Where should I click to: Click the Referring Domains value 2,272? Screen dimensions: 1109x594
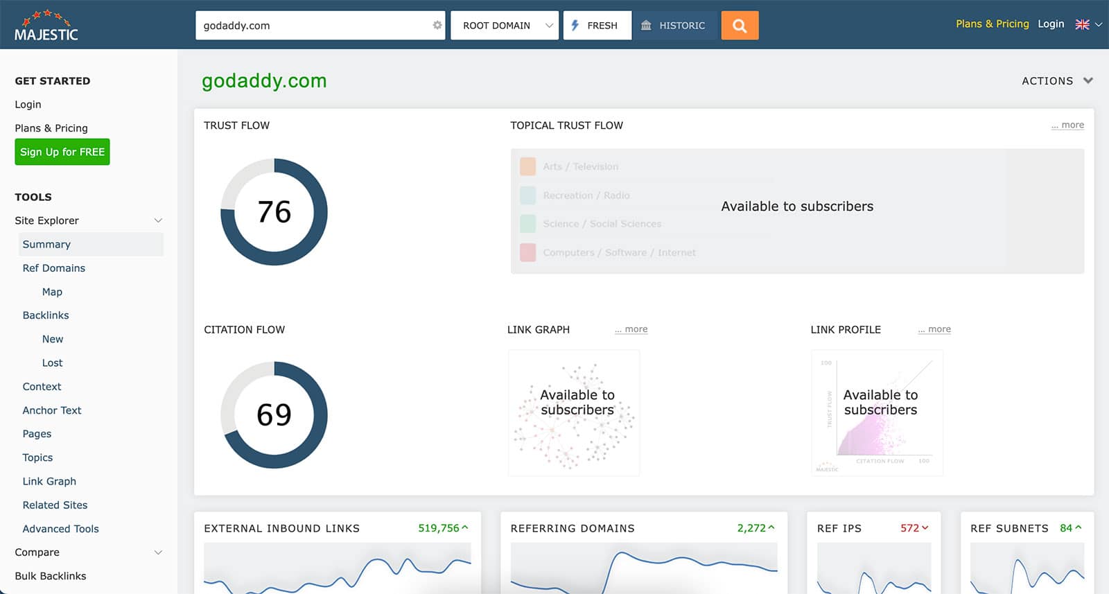[x=751, y=528]
